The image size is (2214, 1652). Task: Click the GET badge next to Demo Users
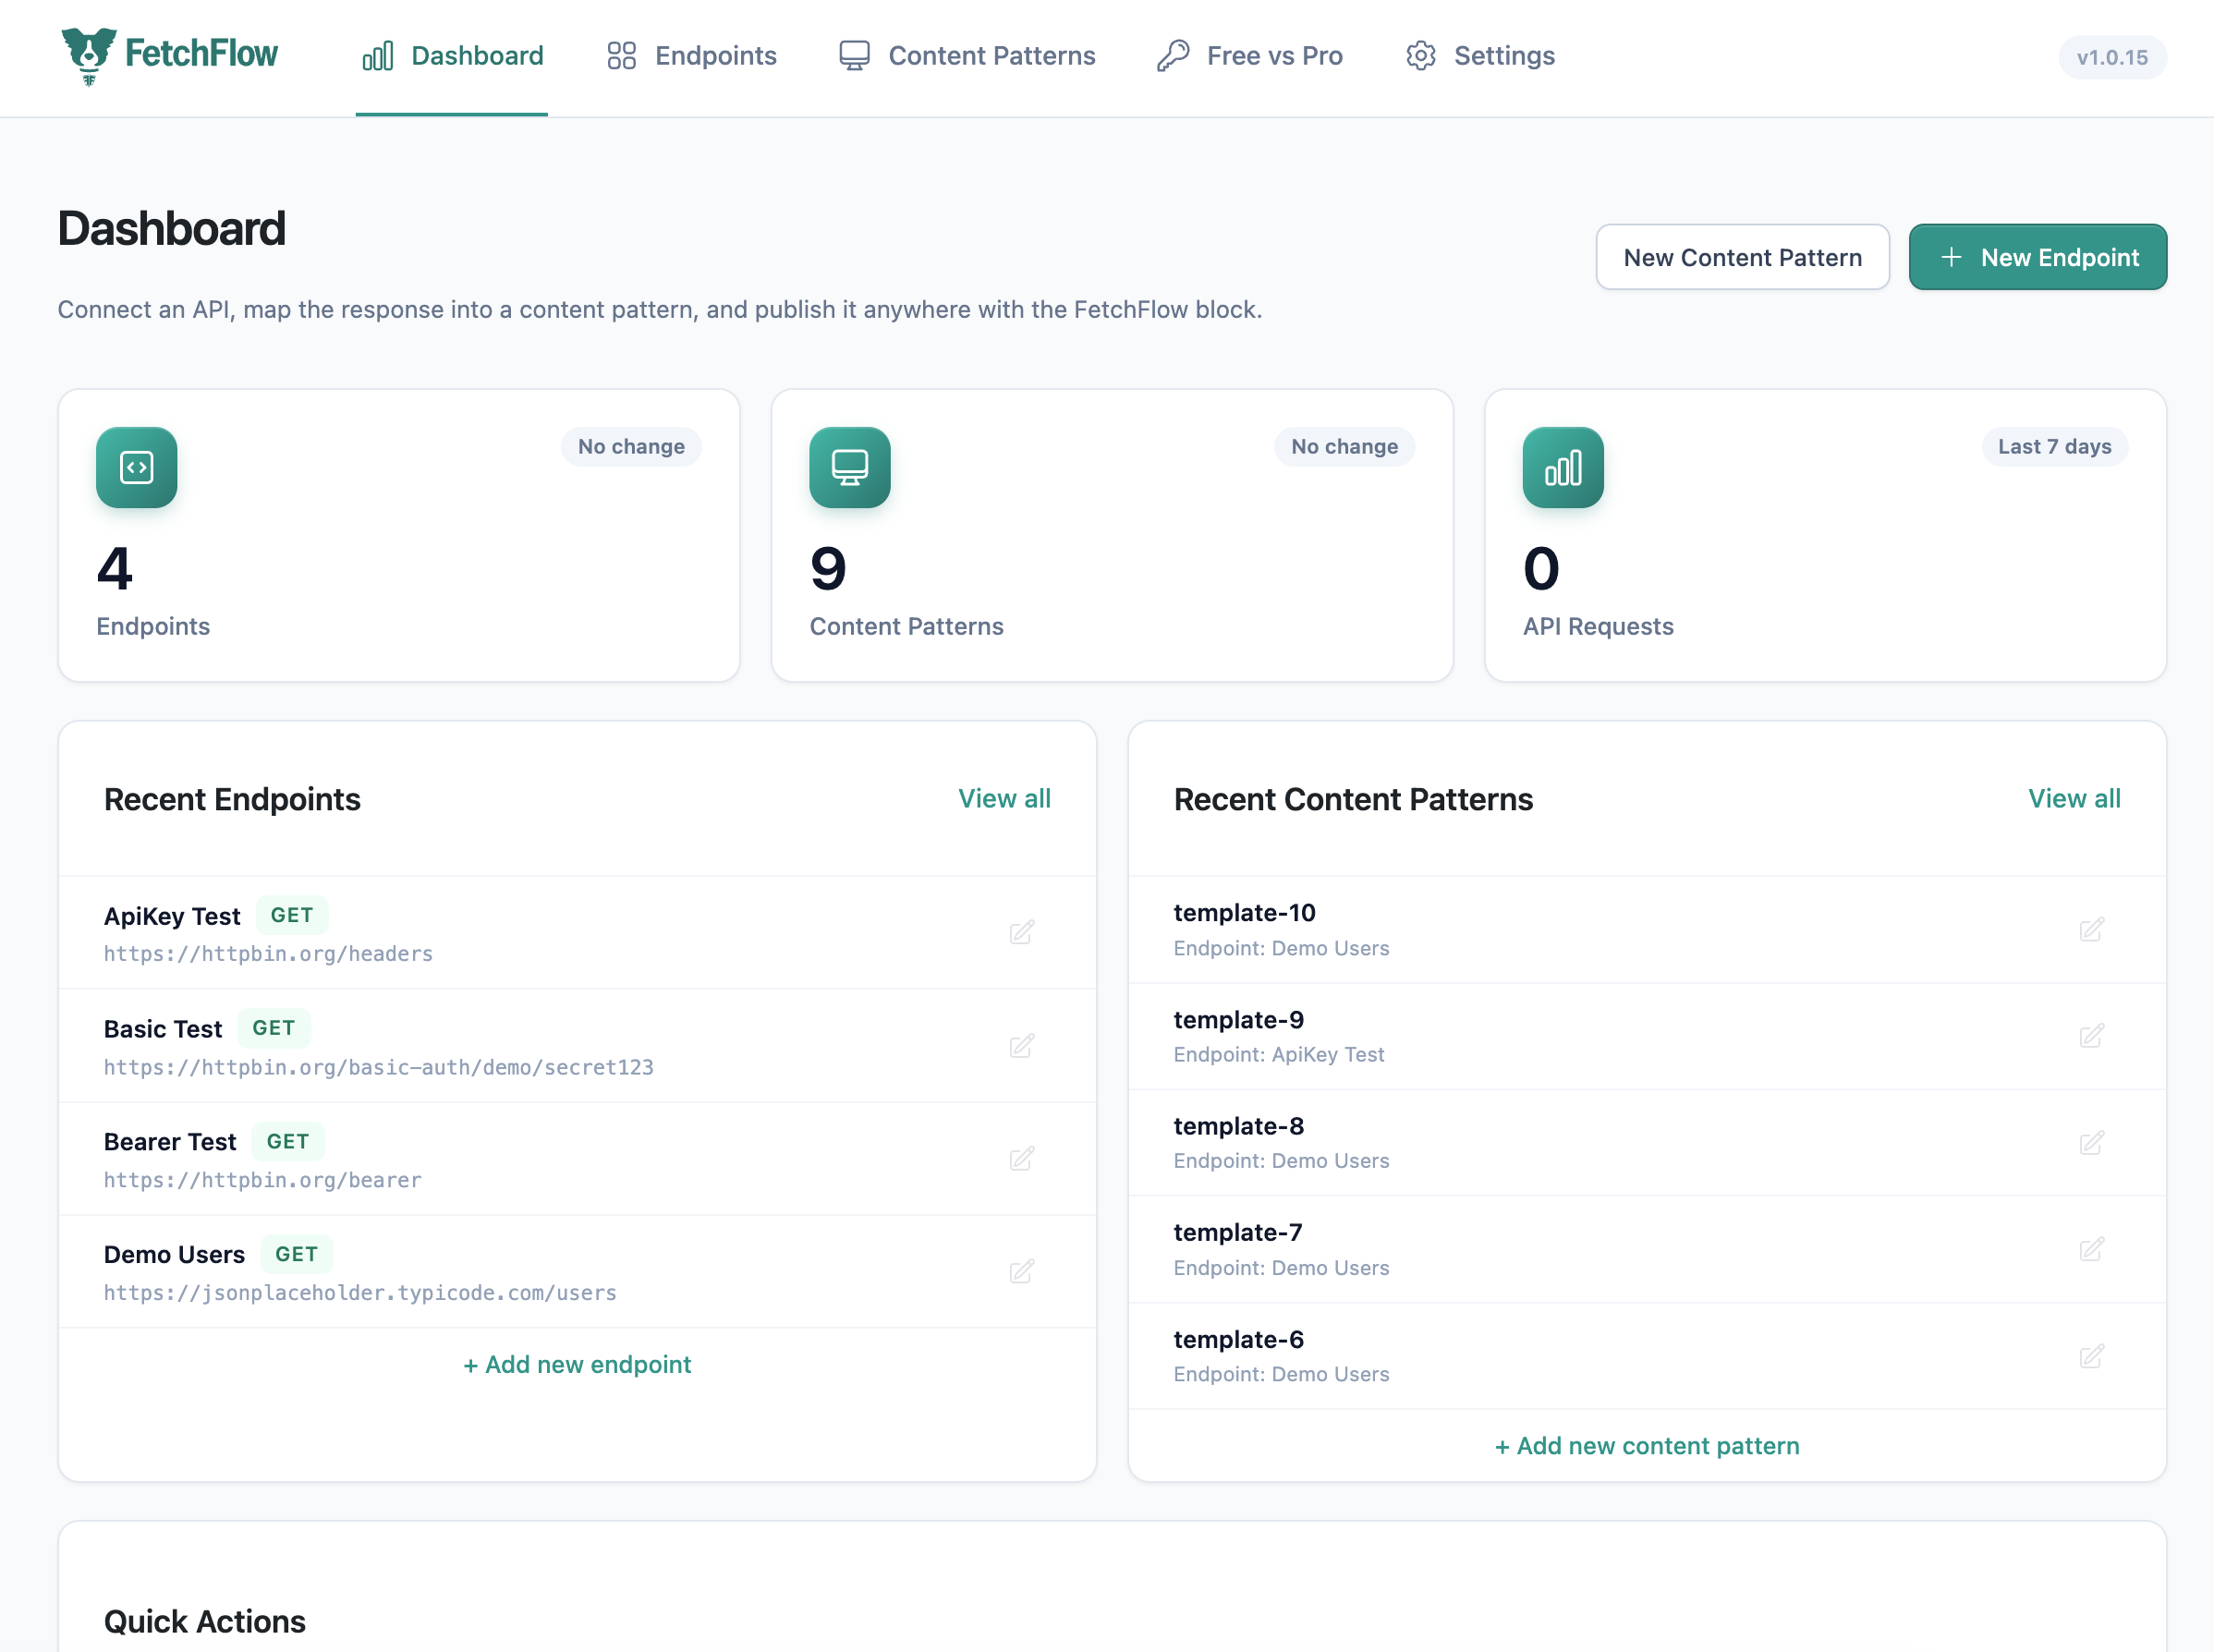(297, 1254)
